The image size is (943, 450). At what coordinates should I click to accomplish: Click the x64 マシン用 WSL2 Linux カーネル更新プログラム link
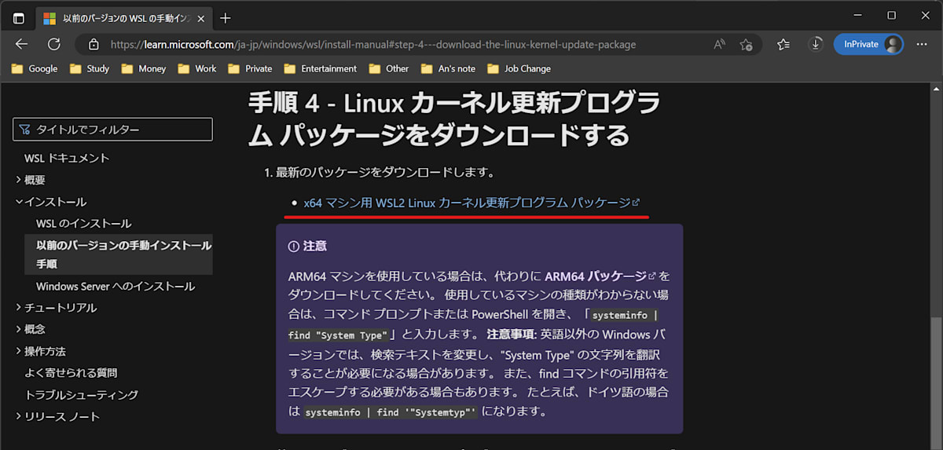tap(472, 203)
